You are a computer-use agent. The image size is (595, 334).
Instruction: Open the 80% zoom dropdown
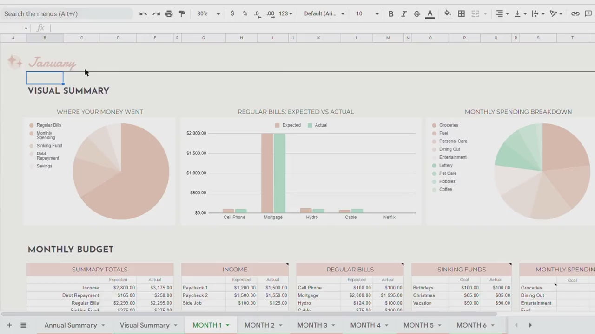(x=208, y=14)
